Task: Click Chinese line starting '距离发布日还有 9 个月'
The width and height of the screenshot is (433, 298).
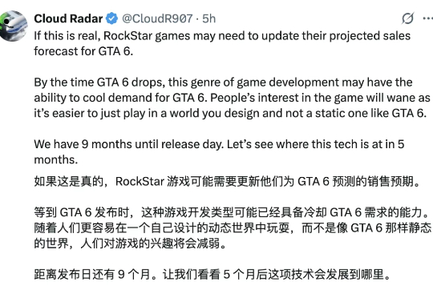Action: coord(212,274)
